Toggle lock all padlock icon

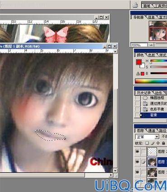163,143
